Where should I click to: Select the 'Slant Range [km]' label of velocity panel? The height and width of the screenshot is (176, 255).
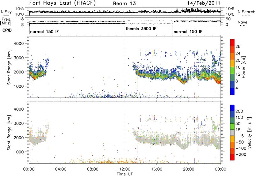tap(9, 132)
